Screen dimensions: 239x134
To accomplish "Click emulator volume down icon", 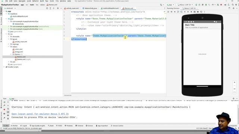I will click(x=175, y=12).
